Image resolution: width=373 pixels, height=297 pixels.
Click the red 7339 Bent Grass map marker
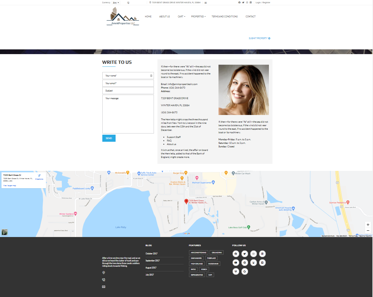(x=186, y=201)
